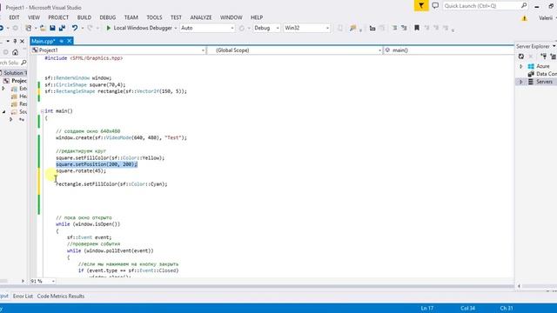Image resolution: width=557 pixels, height=313 pixels.
Task: Click the yellow warning triangle icon
Action: [524, 18]
